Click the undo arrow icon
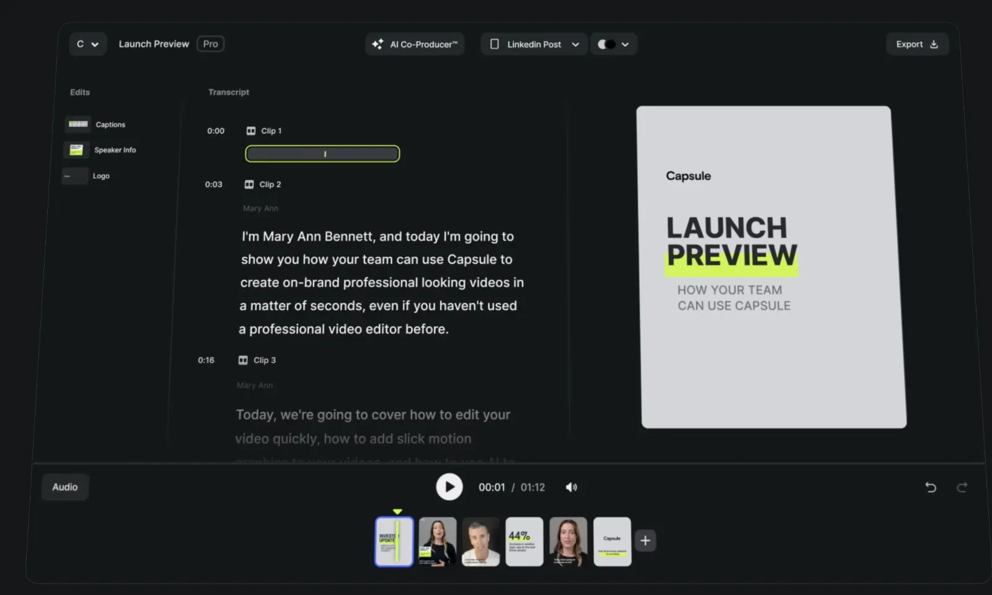This screenshot has width=992, height=595. [x=931, y=487]
